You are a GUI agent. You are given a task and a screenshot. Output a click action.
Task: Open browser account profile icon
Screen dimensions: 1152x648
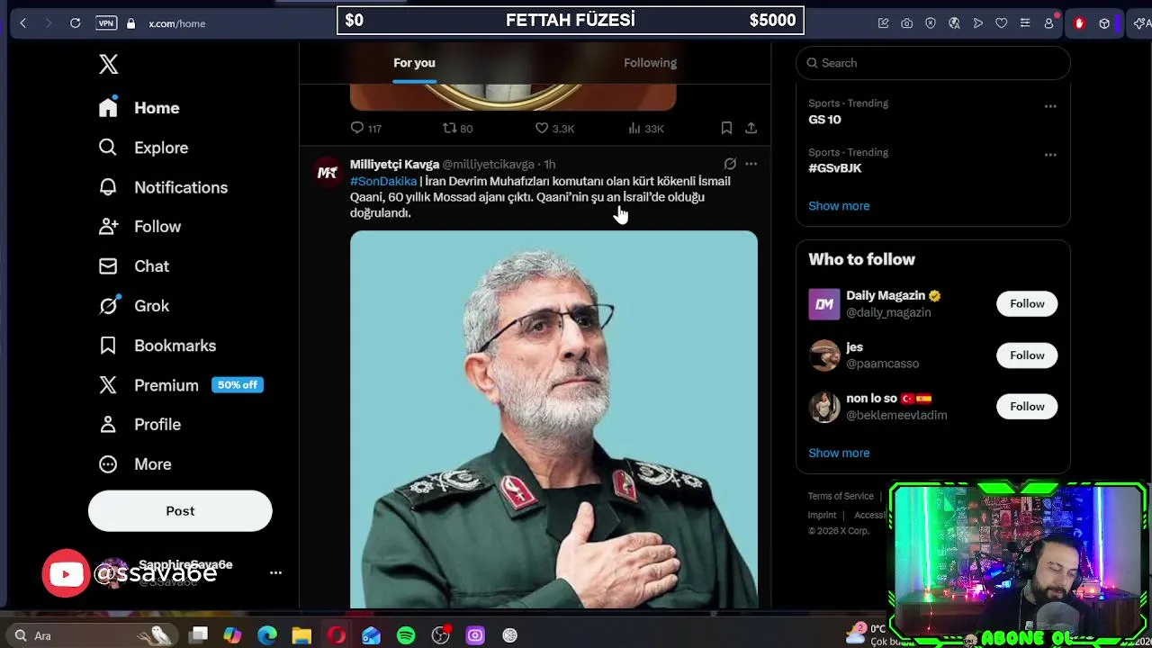tap(1048, 23)
